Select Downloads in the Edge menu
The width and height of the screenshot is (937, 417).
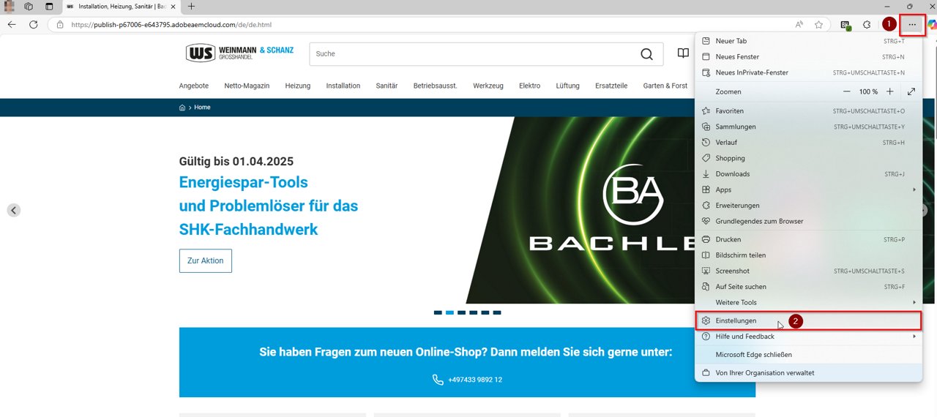[x=733, y=174]
